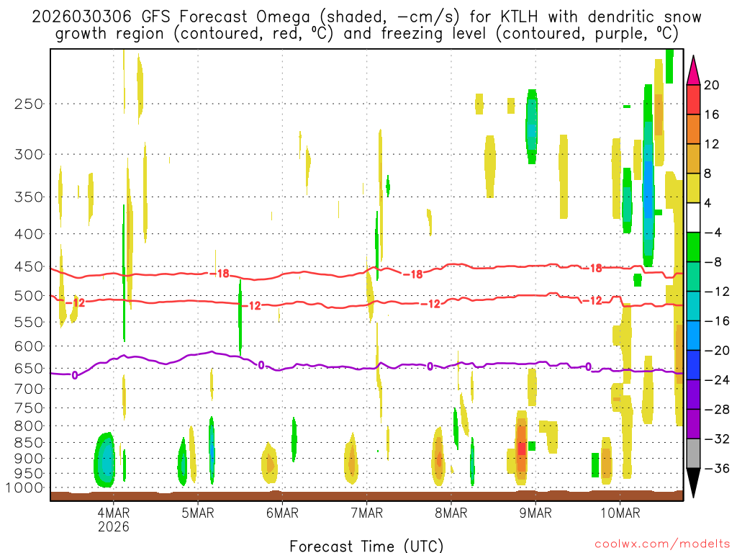Click the 4MAR 2026 time axis label

113,519
